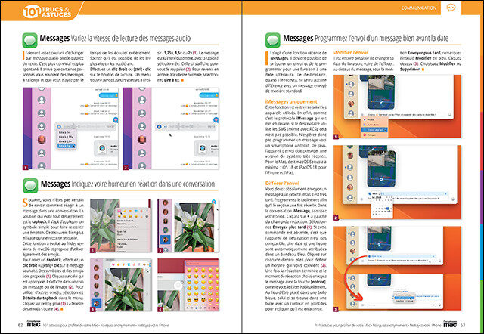Choose highlighted item in popup menu of scheduling screenshot 3
The height and width of the screenshot is (334, 484).
pyautogui.click(x=404, y=298)
